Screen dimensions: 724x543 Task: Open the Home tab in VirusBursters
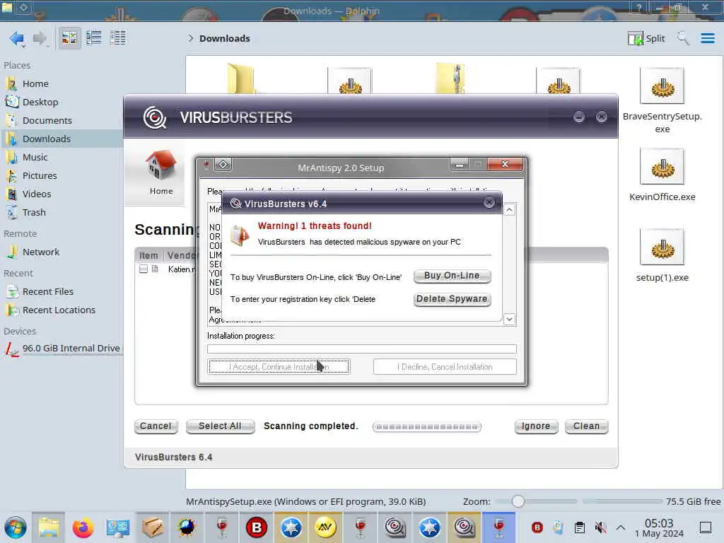[160, 173]
